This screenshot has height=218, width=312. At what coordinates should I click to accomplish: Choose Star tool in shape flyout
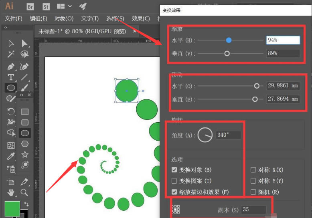tap(25, 154)
